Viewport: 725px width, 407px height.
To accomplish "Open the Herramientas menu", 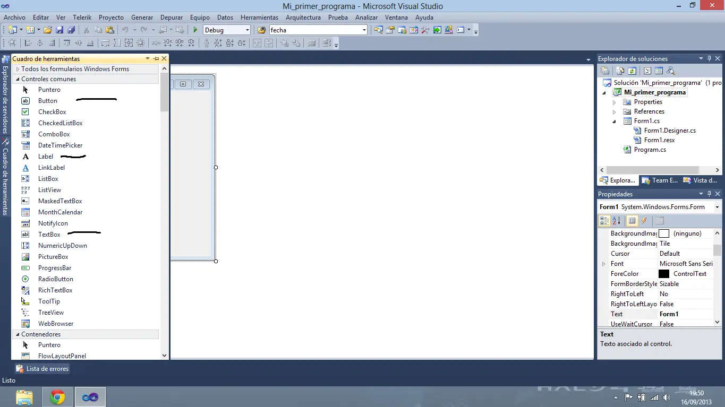I will pyautogui.click(x=259, y=17).
